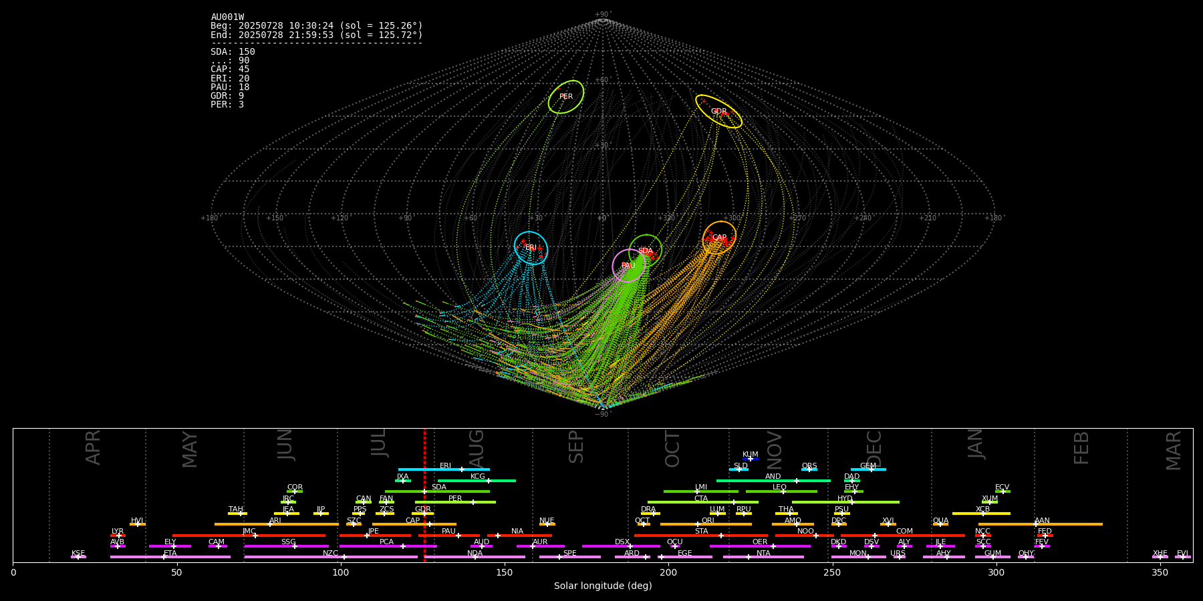Click the DEC month label in timeline
Image resolution: width=1203 pixels, height=601 pixels.
coord(874,449)
